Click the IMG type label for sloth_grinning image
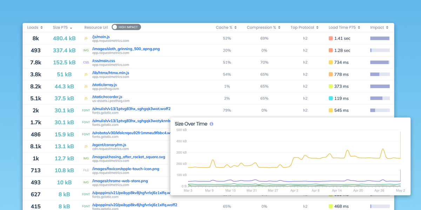The image size is (421, 210). point(86,50)
